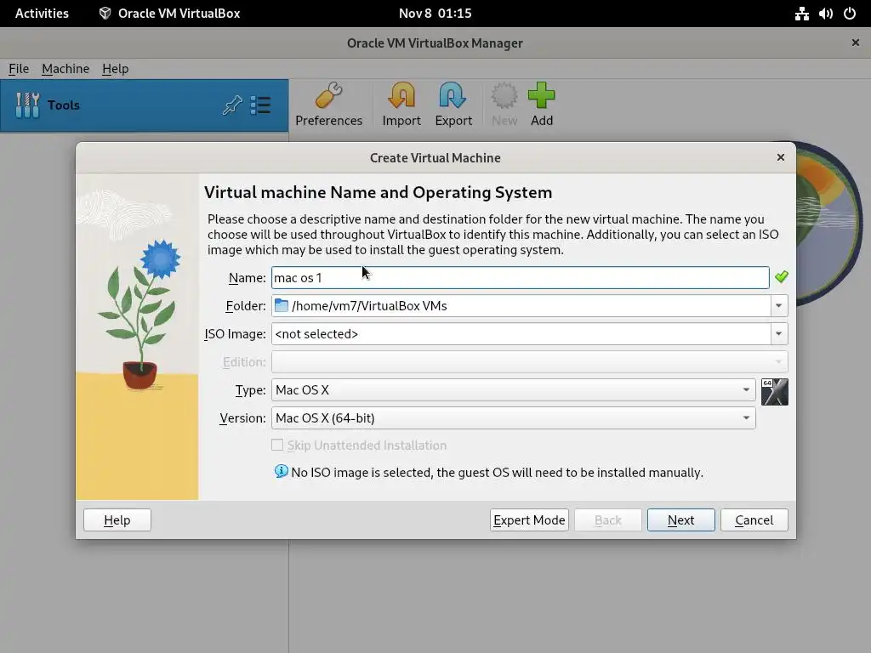Click the pin icon in Tools row
Image resolution: width=871 pixels, height=653 pixels.
click(x=232, y=105)
